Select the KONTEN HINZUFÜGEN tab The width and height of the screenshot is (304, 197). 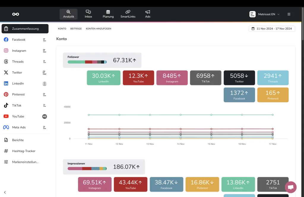coord(99,29)
